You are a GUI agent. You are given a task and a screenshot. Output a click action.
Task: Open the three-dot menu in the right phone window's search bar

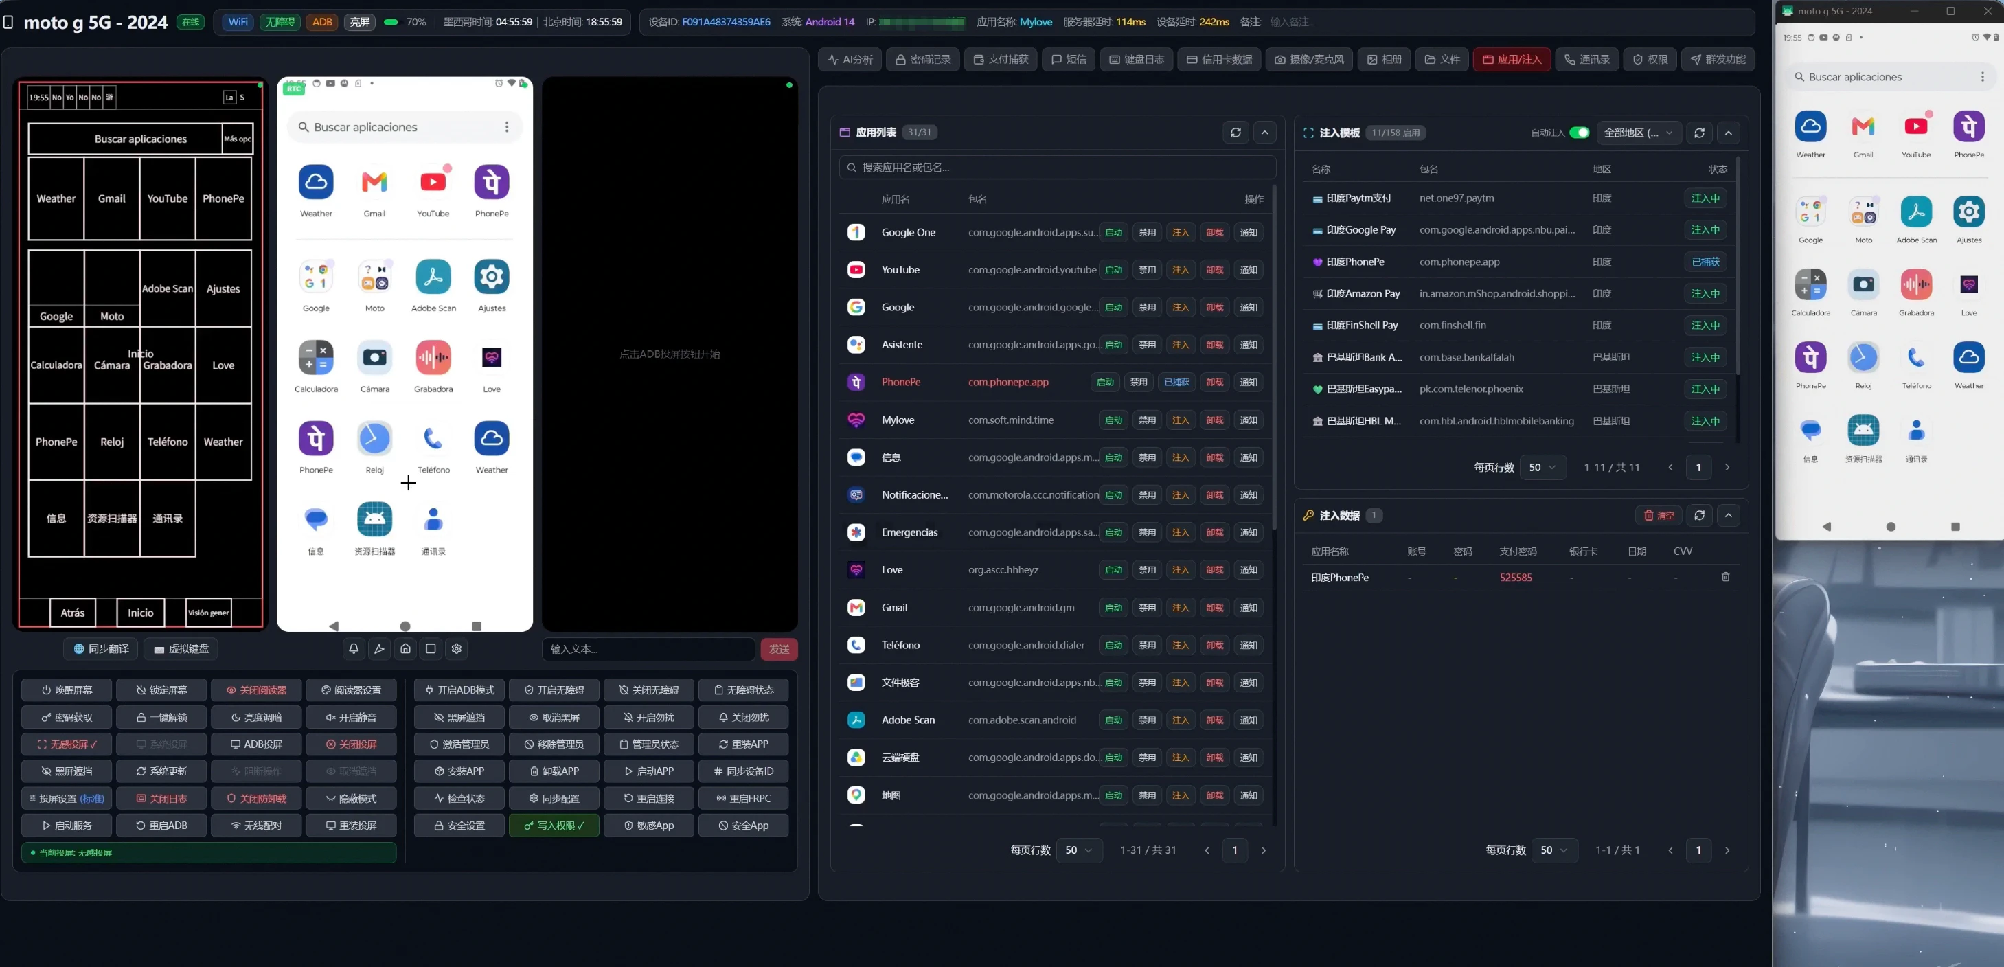(x=1982, y=77)
